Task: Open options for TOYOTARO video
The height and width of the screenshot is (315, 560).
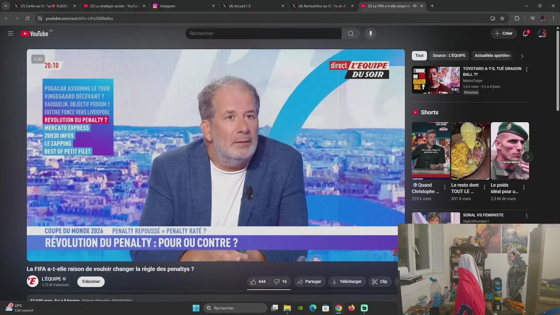Action: tap(526, 70)
